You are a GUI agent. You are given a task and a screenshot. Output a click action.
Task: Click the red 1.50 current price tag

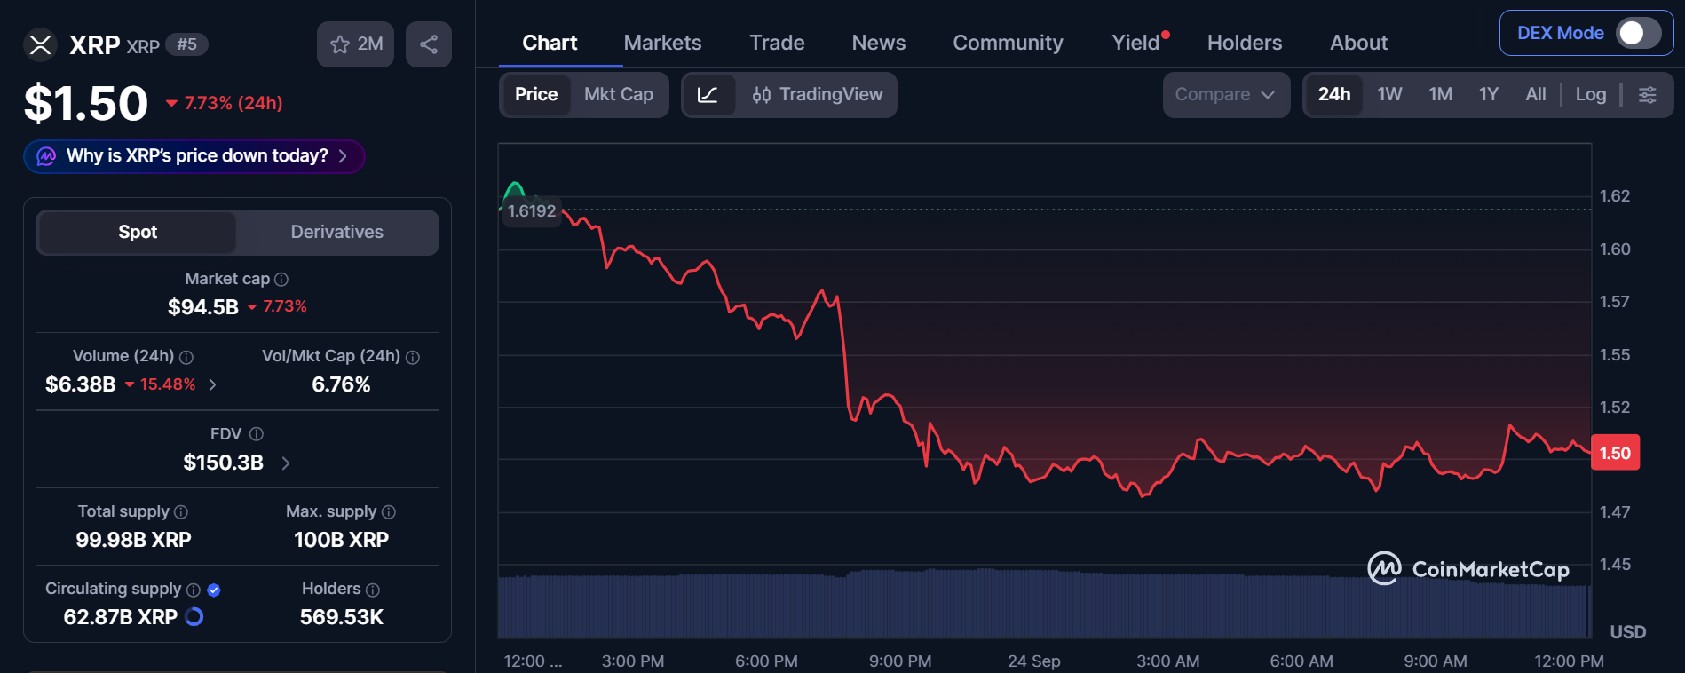click(x=1615, y=453)
